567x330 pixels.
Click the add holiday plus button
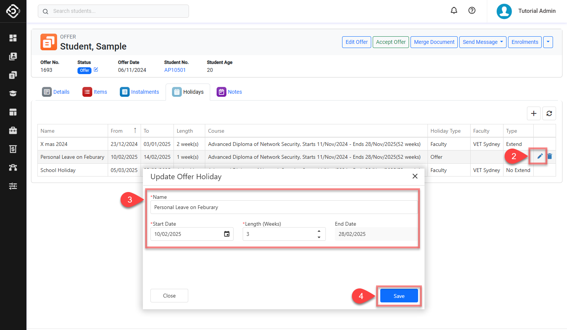(533, 113)
